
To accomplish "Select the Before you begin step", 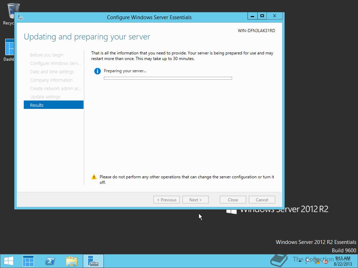I will [x=46, y=55].
